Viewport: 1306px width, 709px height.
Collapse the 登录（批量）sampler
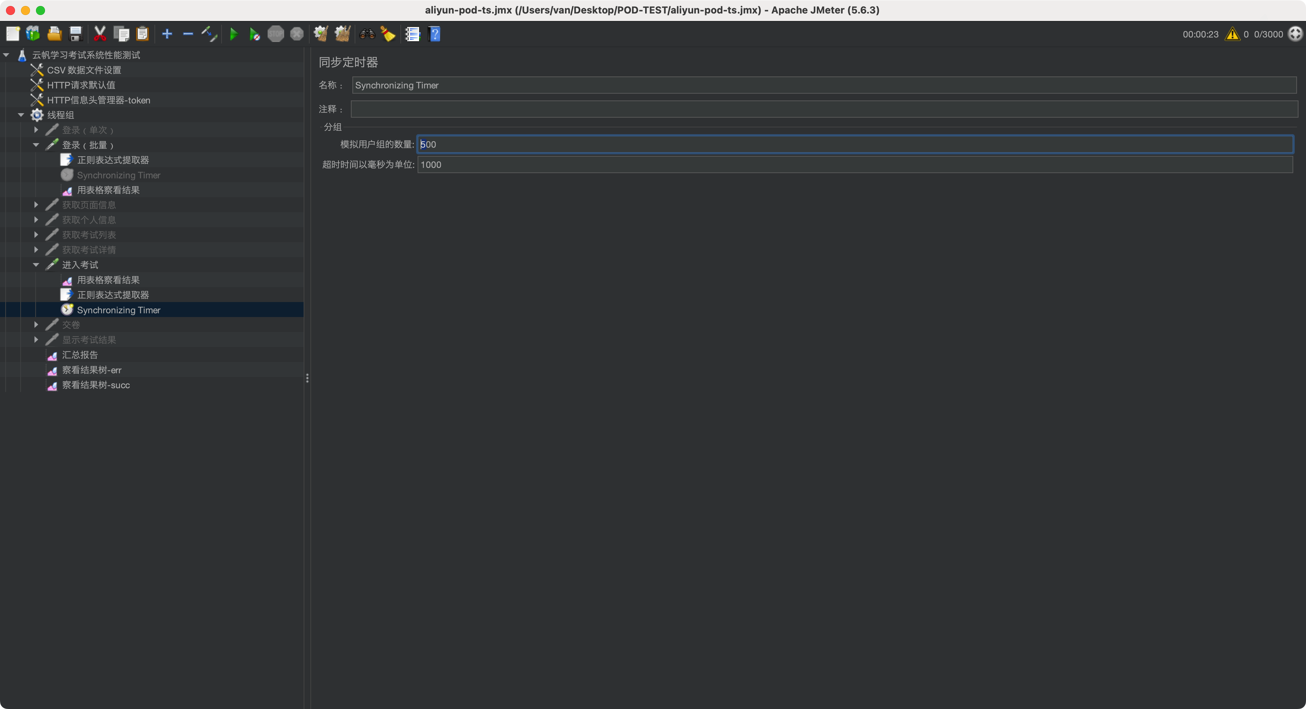(36, 145)
